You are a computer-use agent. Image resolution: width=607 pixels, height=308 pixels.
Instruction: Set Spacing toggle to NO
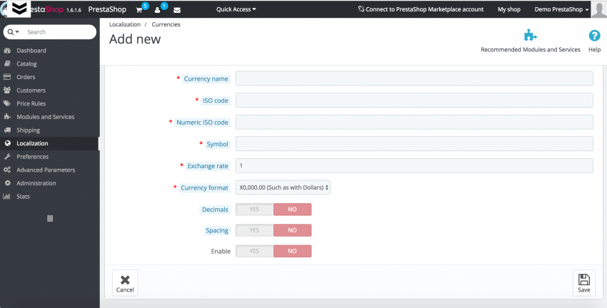292,230
